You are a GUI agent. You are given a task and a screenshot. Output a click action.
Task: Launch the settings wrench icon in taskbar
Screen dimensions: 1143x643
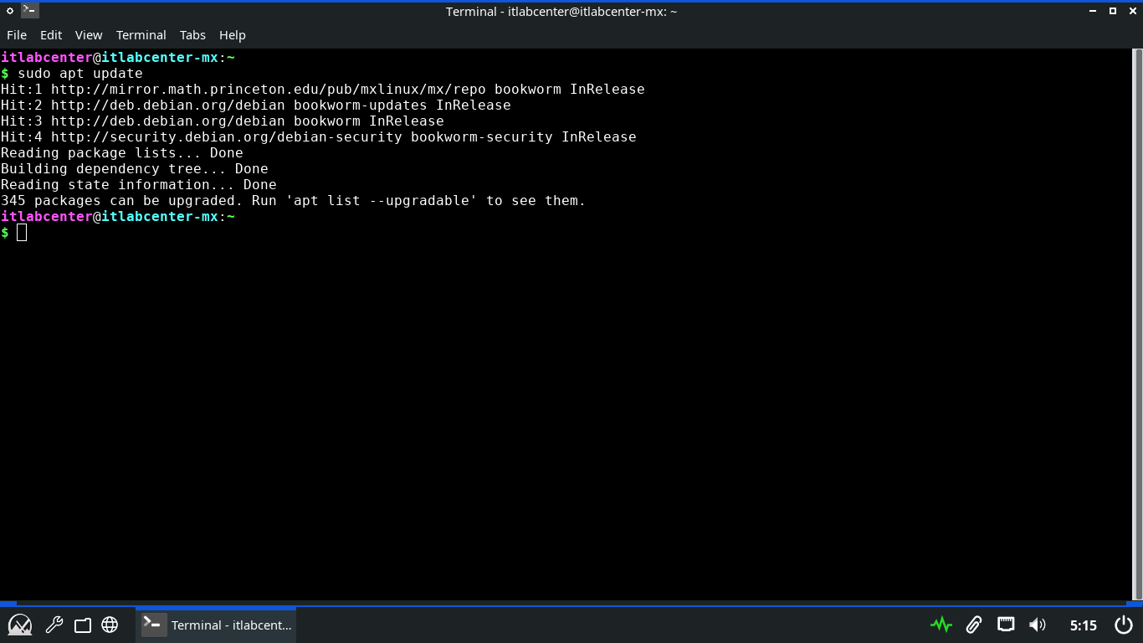(54, 625)
